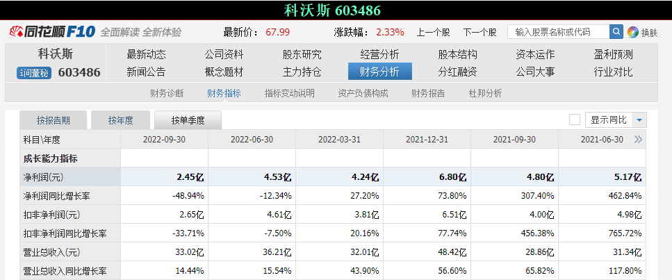672x280 pixels.
Task: Click the 2021-12-31 column header
Action: (427, 140)
